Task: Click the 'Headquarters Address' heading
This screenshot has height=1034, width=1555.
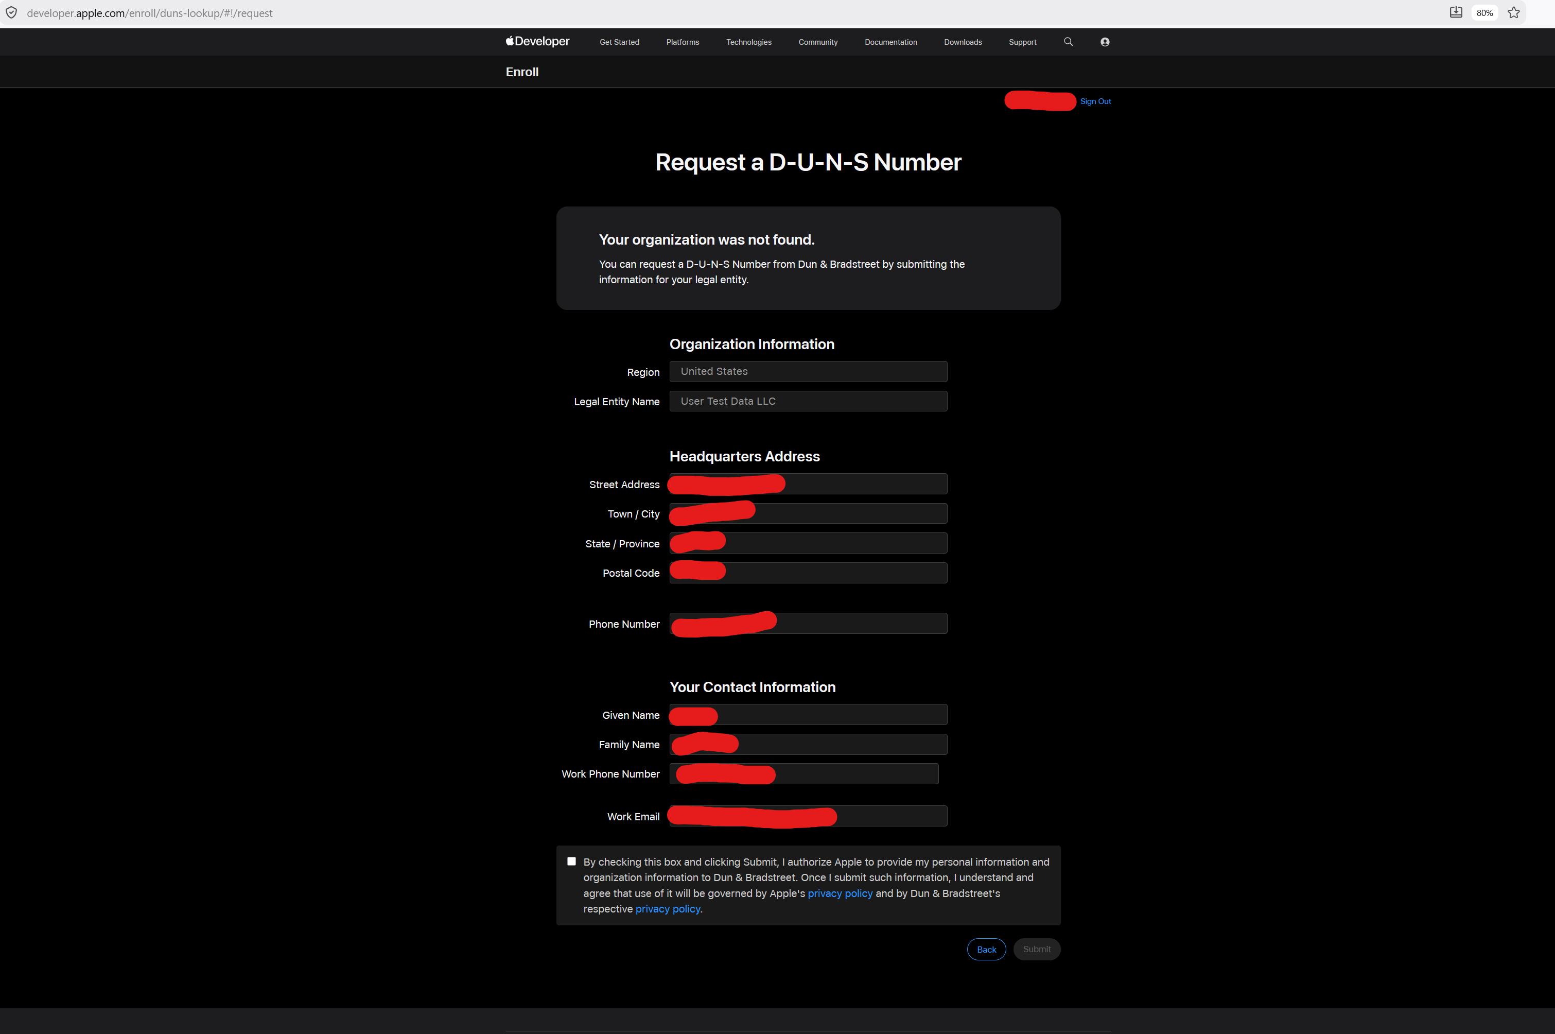Action: click(744, 456)
